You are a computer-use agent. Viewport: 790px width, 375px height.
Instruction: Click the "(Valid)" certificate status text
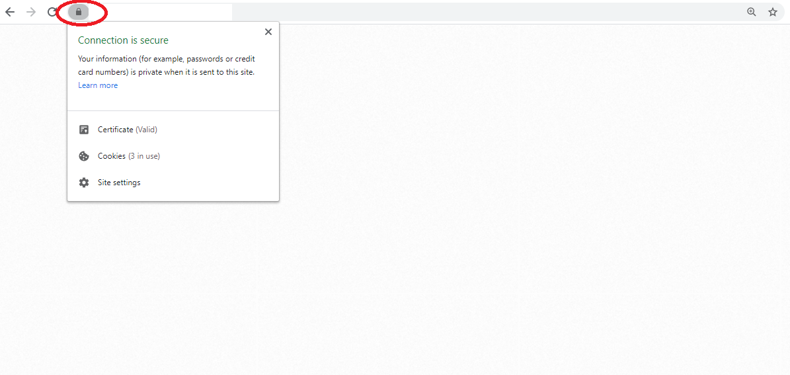click(147, 130)
